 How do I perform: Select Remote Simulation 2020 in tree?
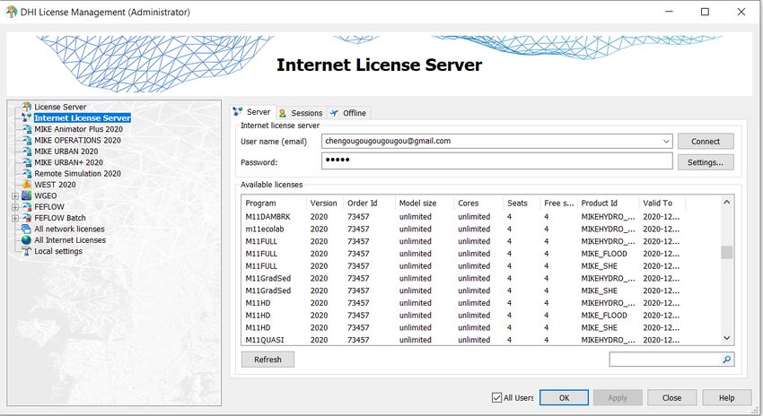[77, 174]
